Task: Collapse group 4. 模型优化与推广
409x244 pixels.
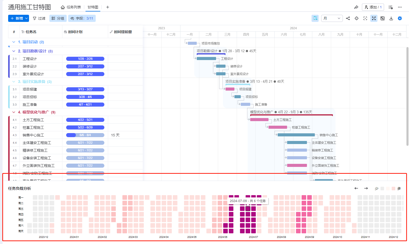Action: (14, 112)
